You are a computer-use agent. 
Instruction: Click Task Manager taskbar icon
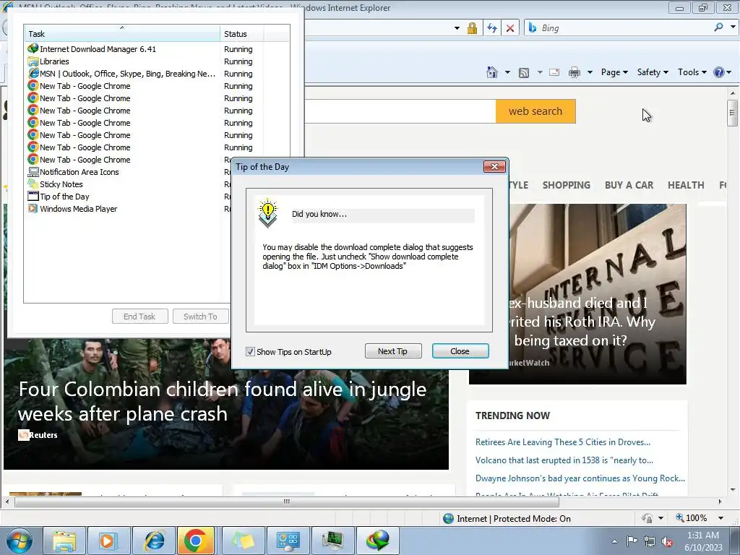(x=332, y=541)
